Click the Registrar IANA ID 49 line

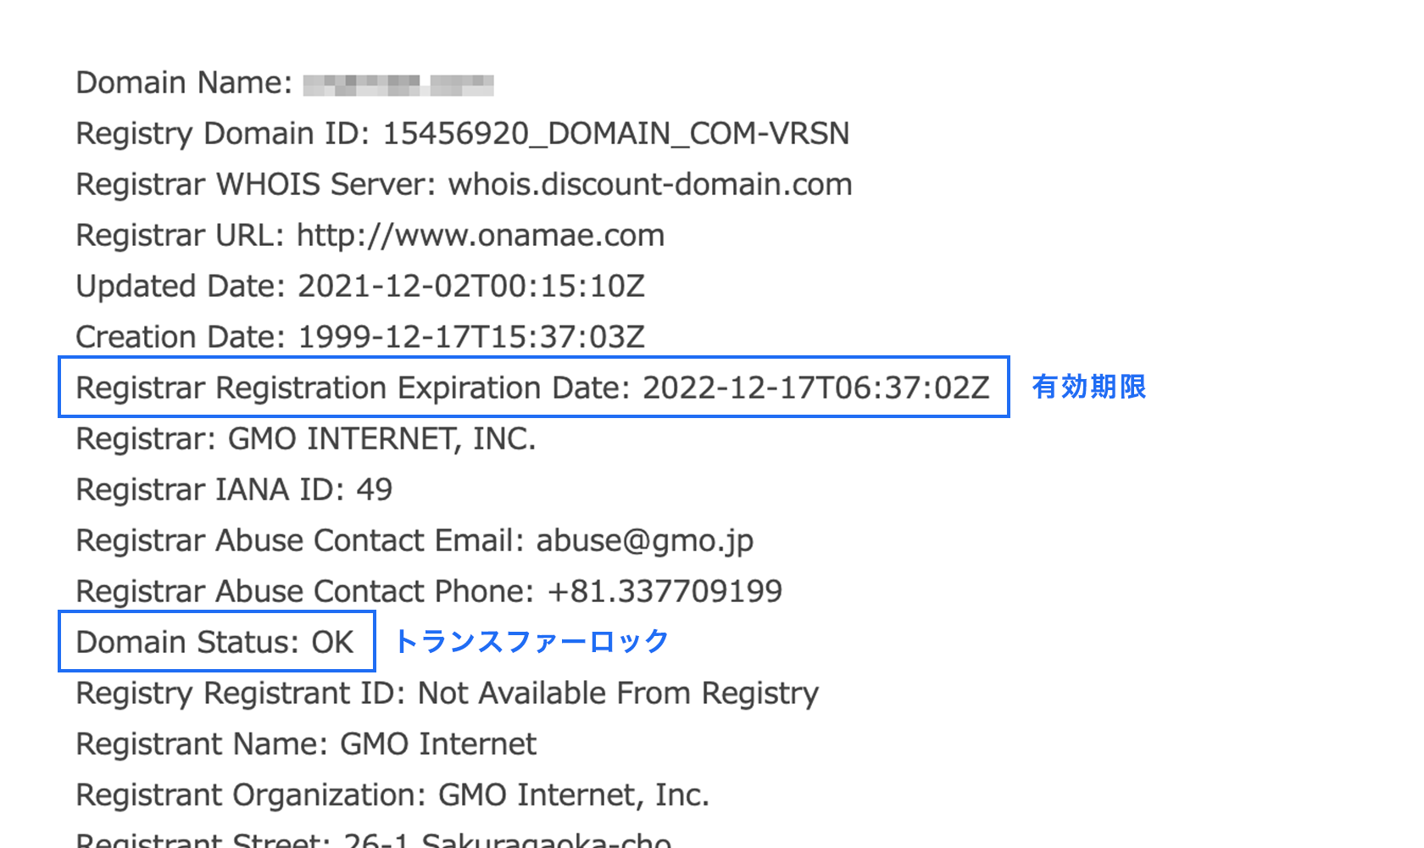point(235,489)
